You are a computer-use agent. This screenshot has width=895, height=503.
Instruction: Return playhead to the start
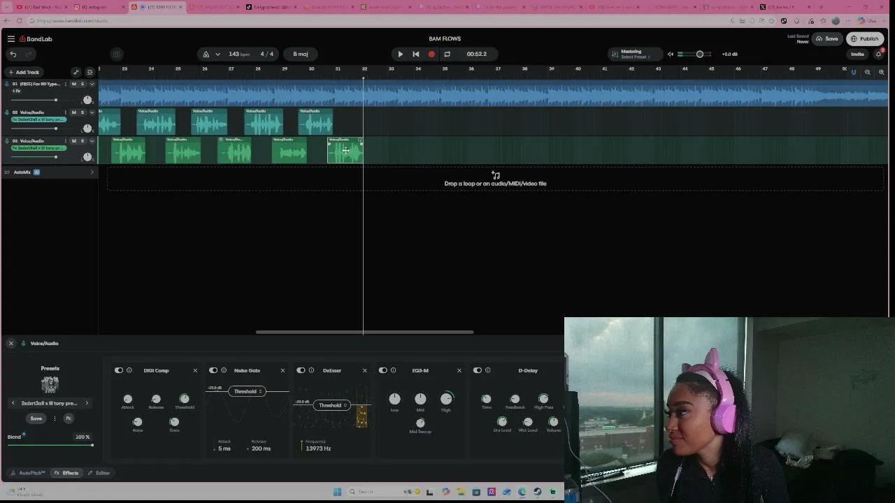tap(416, 54)
